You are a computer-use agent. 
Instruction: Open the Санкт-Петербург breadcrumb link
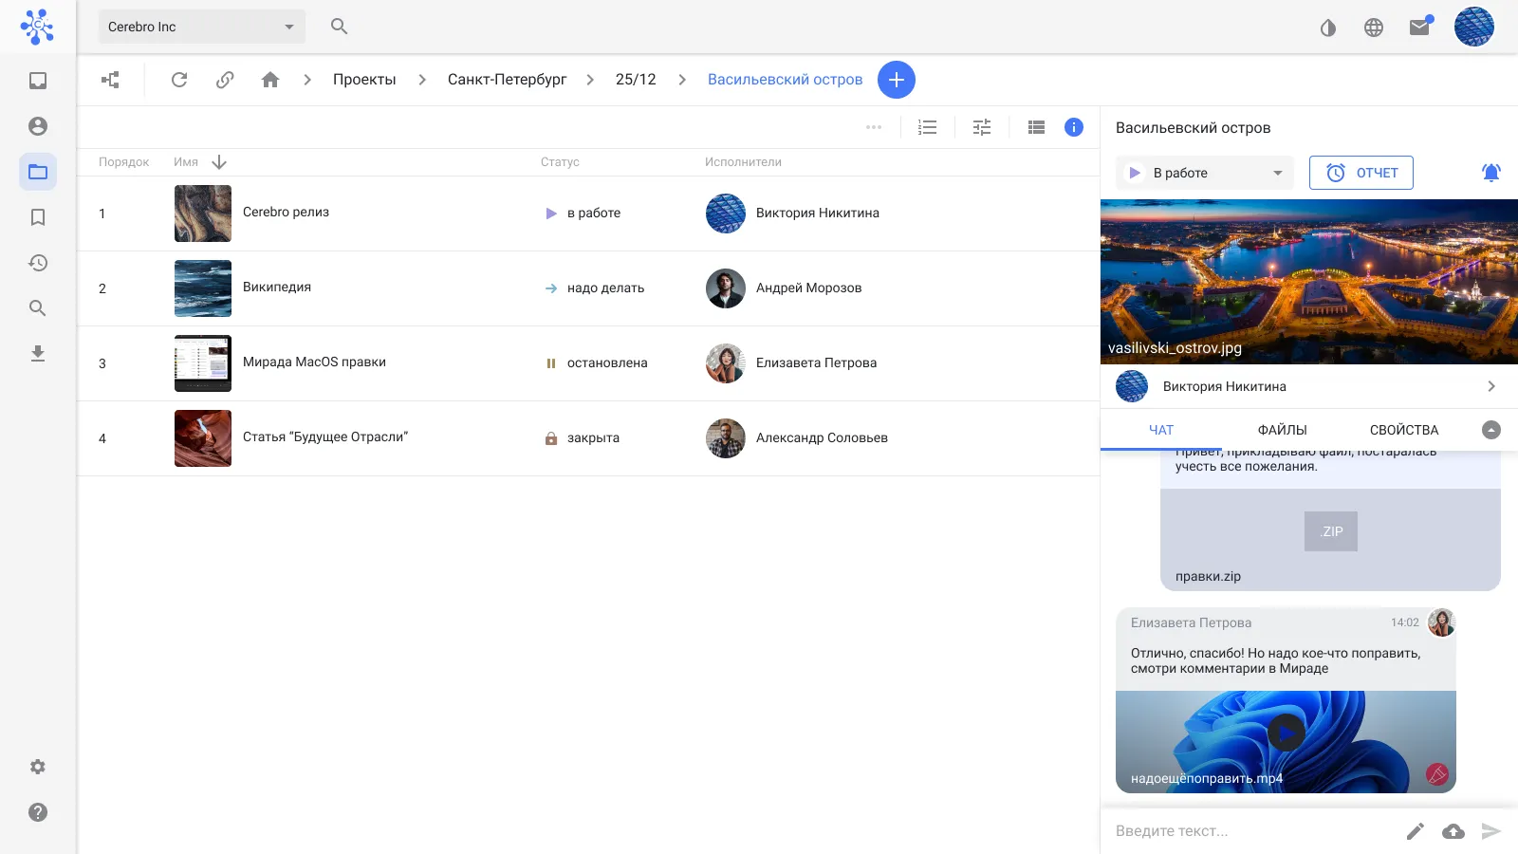click(507, 80)
